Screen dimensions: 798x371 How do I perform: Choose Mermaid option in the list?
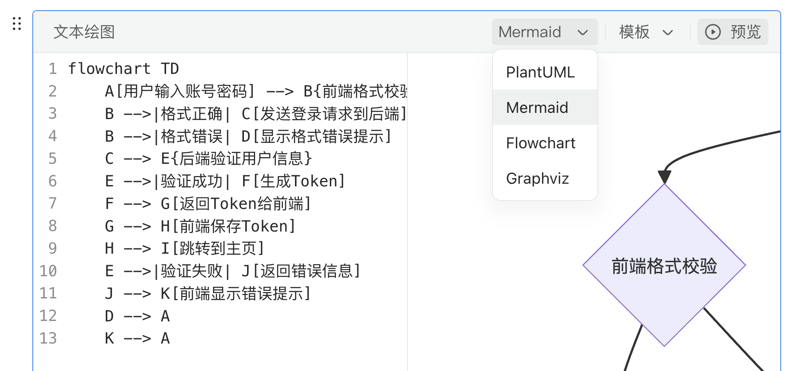[537, 108]
